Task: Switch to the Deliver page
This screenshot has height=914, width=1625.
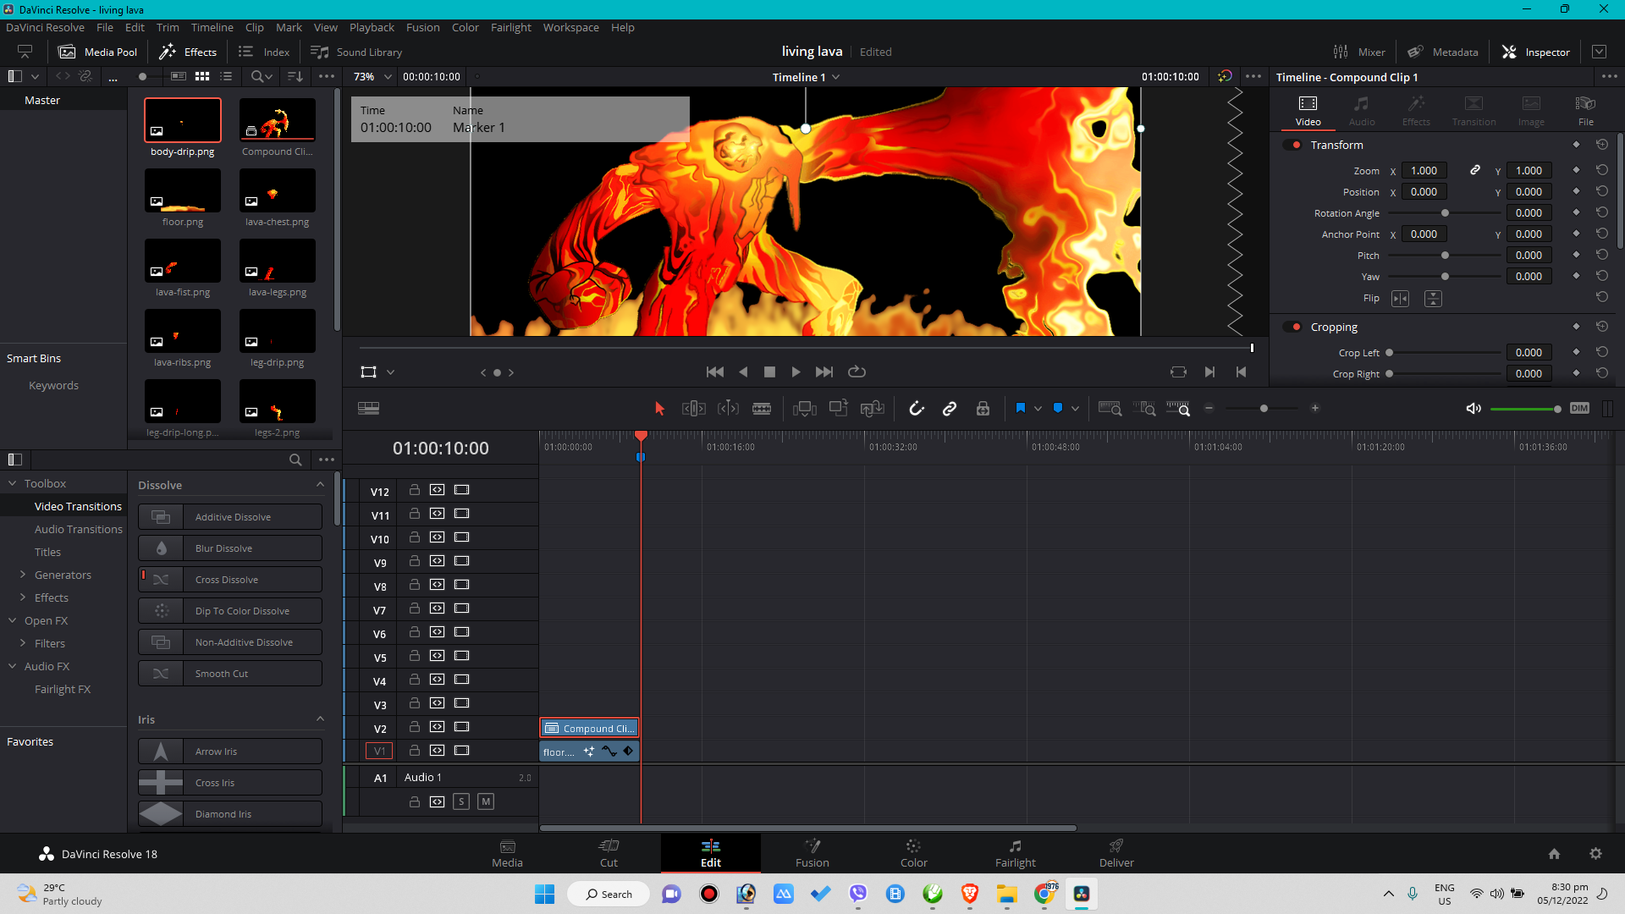Action: click(1116, 853)
